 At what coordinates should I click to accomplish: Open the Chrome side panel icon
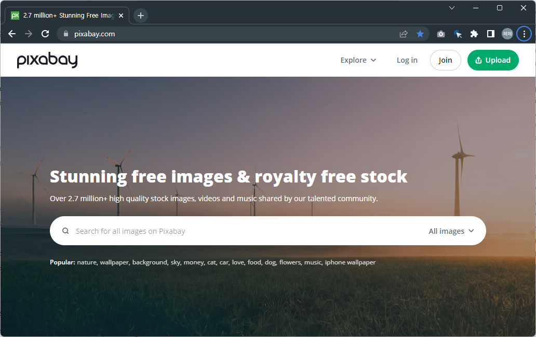[490, 33]
